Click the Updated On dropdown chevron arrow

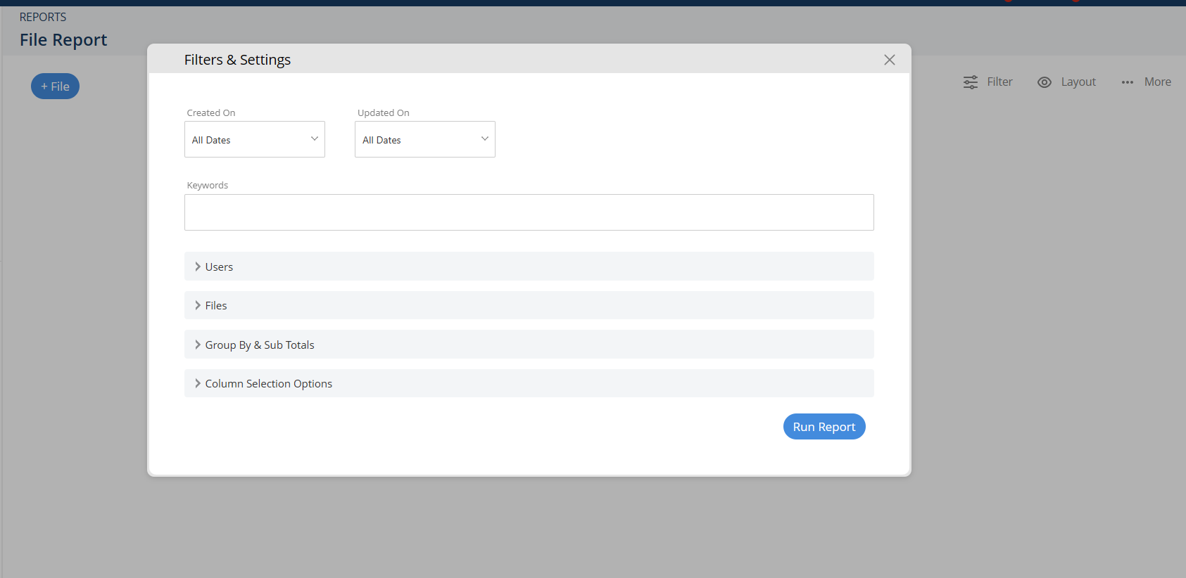click(485, 139)
